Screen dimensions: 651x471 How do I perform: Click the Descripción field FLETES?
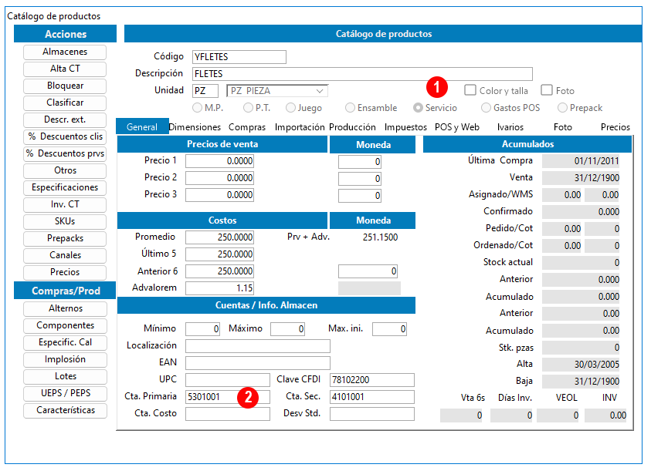pyautogui.click(x=362, y=74)
